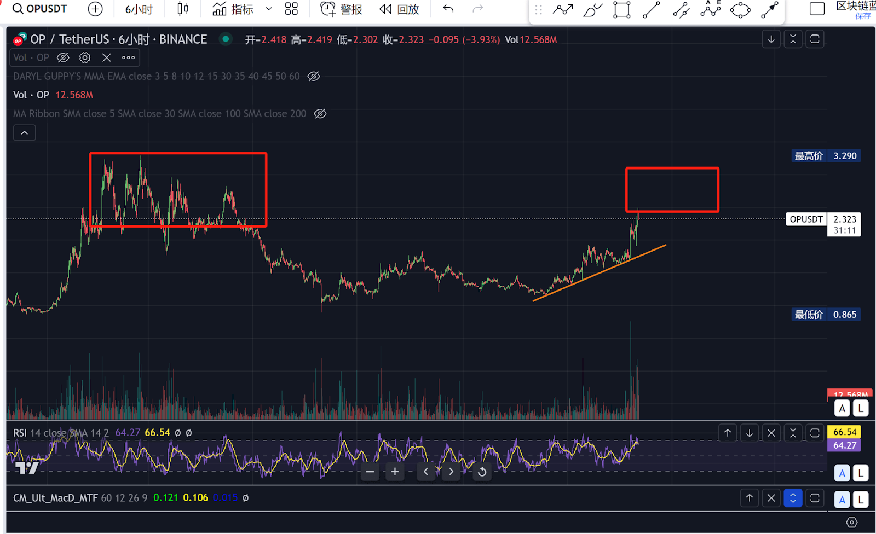Maximize the main chart pane

[x=815, y=39]
